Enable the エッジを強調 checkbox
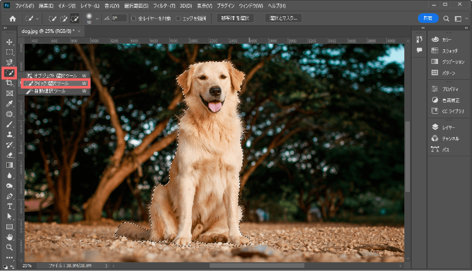 (x=178, y=18)
